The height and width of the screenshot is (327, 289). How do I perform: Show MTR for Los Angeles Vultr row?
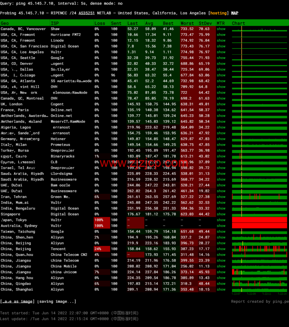pyautogui.click(x=221, y=52)
